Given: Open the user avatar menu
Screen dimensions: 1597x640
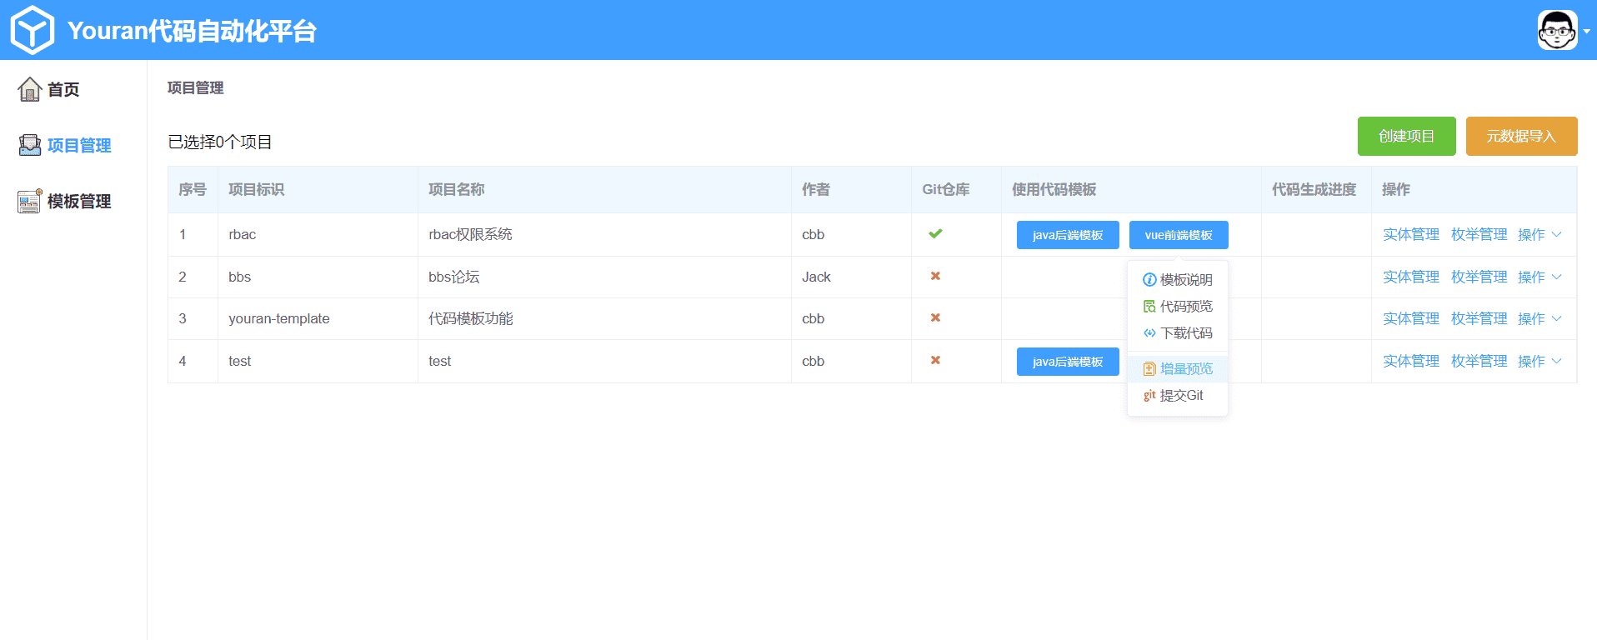Looking at the screenshot, I should coord(1557,30).
